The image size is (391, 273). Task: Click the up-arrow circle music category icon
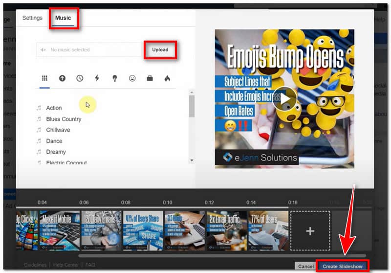(x=62, y=78)
